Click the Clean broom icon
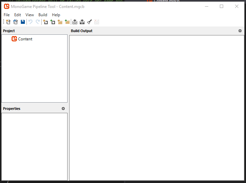246x183 pixels. [89, 22]
